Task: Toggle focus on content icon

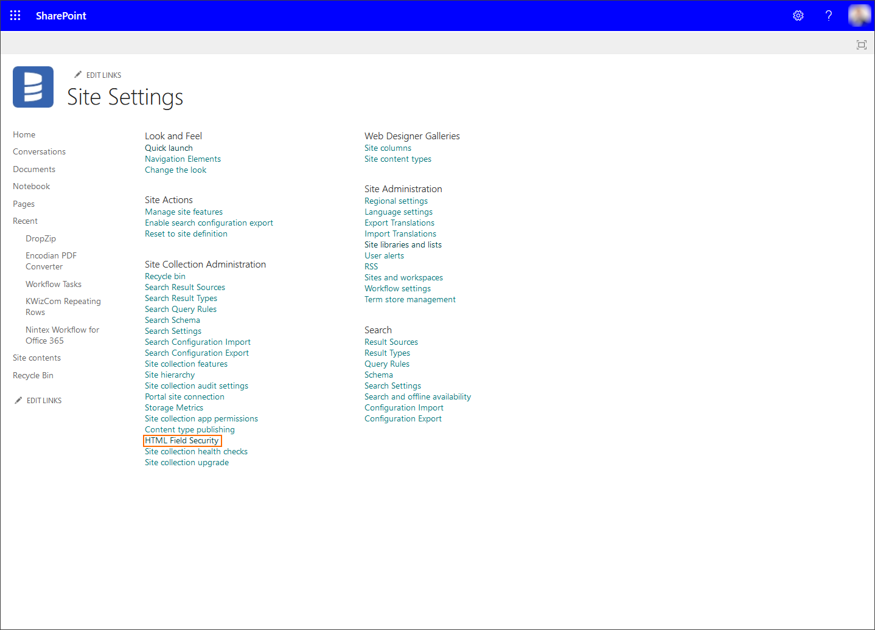Action: pyautogui.click(x=861, y=44)
